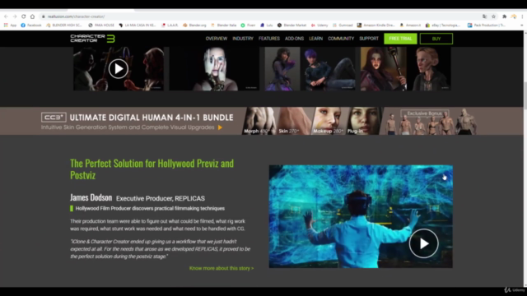Reload the current page
Image resolution: width=527 pixels, height=296 pixels.
(x=24, y=16)
